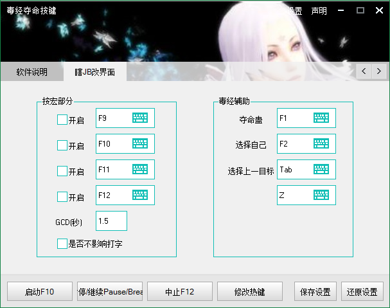Click the GCD(秒) input field
Image resolution: width=390 pixels, height=308 pixels.
111,221
